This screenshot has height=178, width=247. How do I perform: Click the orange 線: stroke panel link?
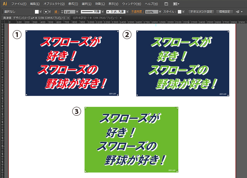pos(57,12)
